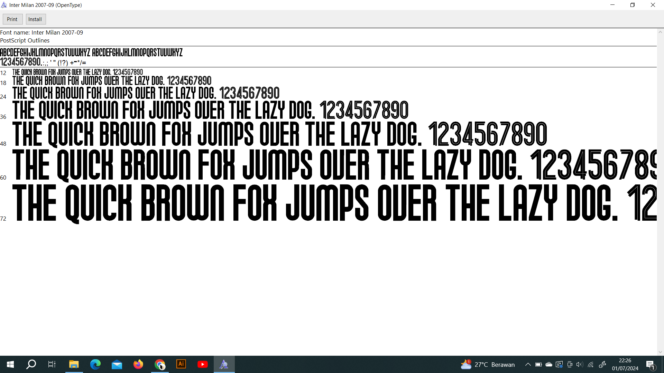The height and width of the screenshot is (373, 664).
Task: Open the notification center icon
Action: pos(650,364)
